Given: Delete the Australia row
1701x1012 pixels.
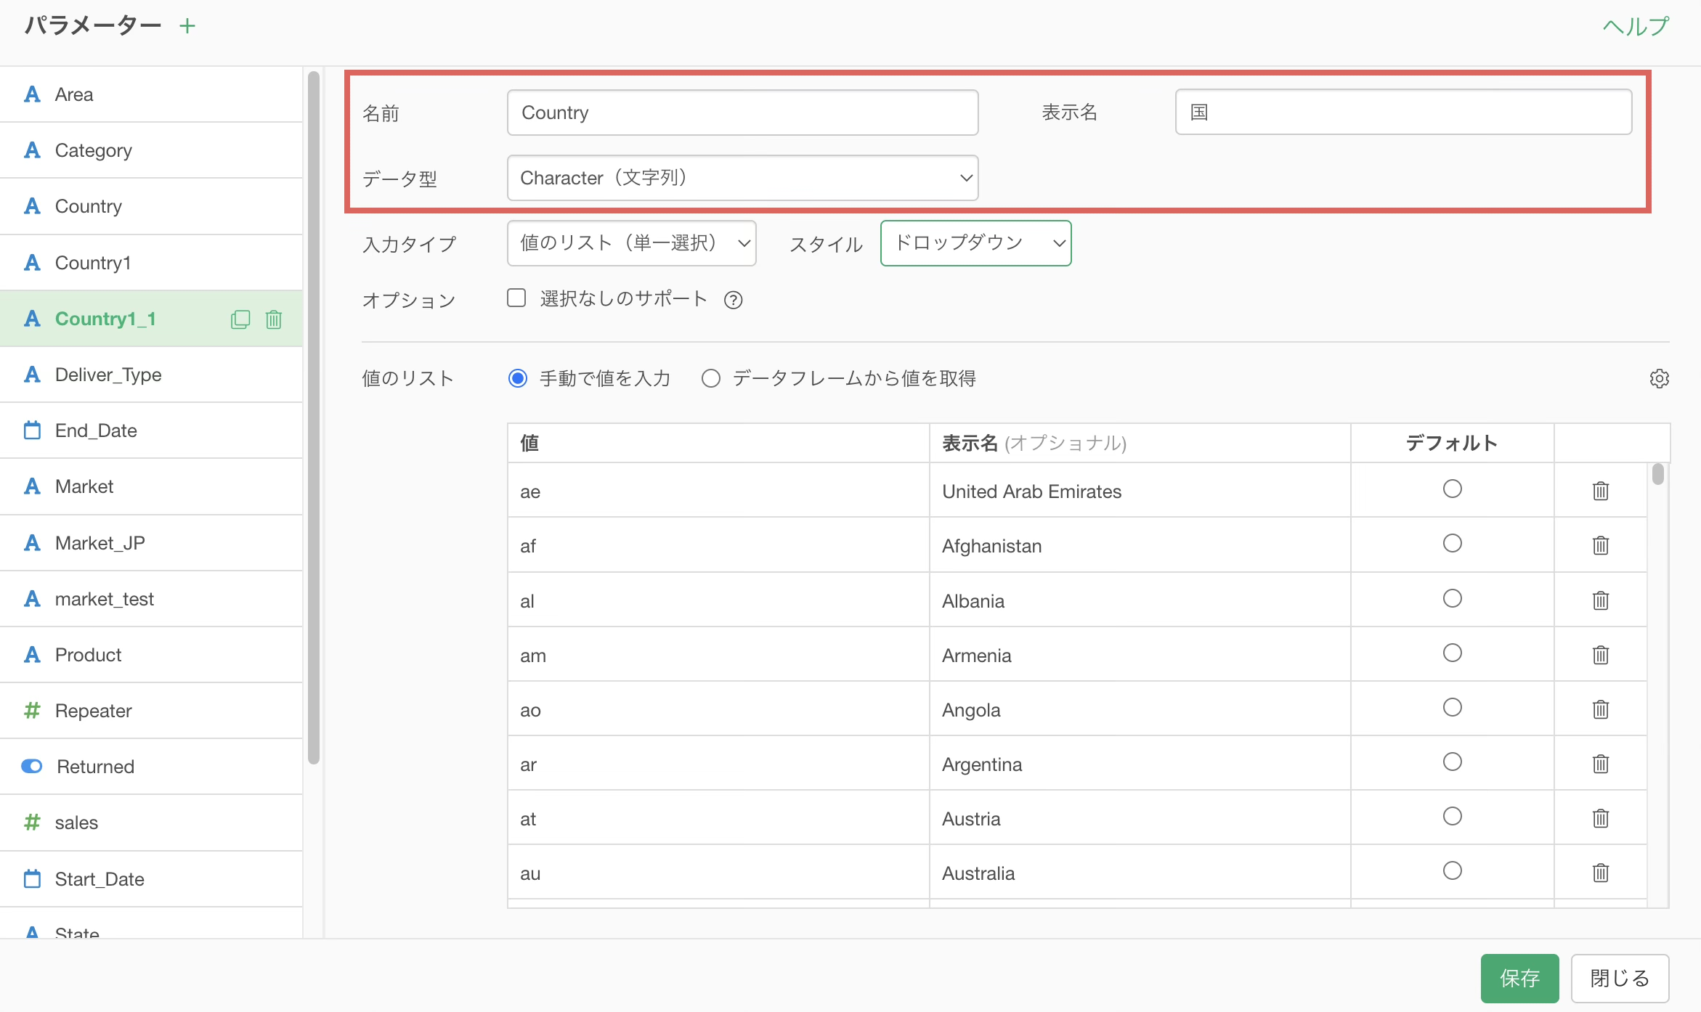Looking at the screenshot, I should coord(1601,873).
